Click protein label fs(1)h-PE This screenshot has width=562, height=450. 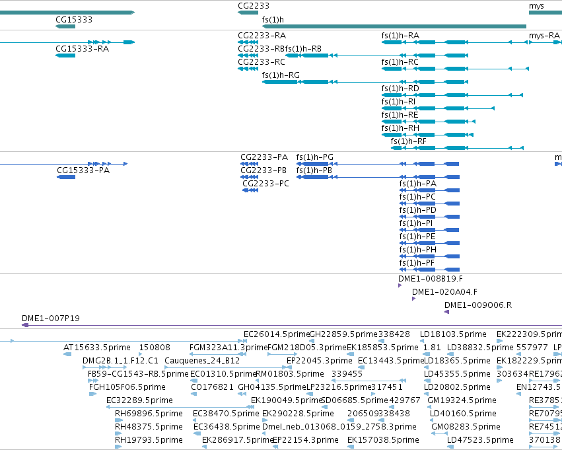click(417, 237)
